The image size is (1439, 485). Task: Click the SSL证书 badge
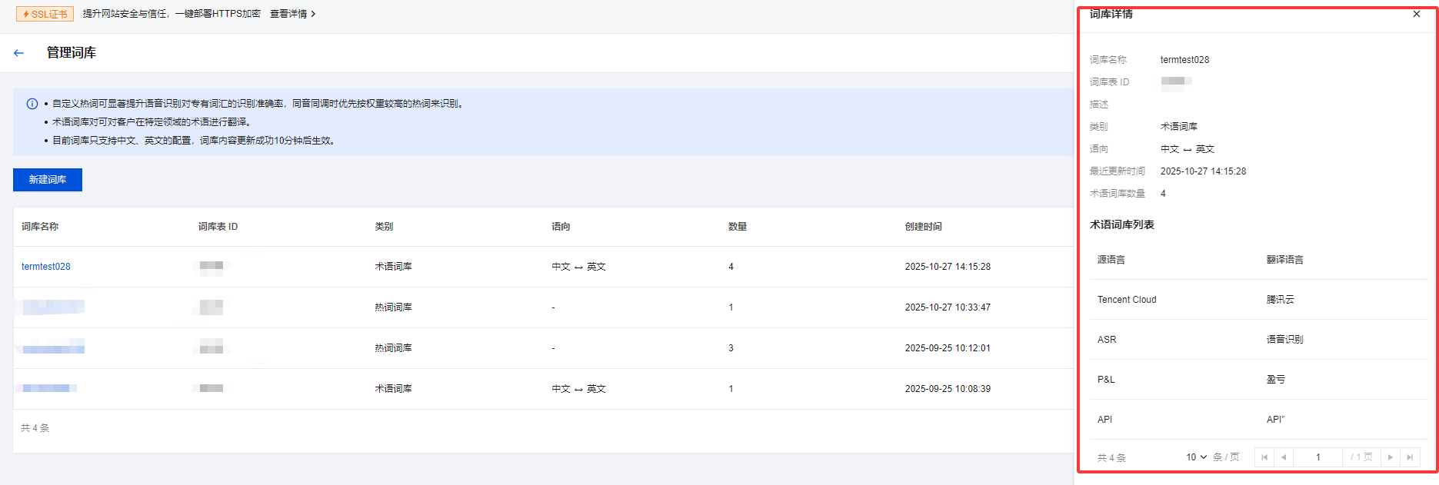[45, 14]
